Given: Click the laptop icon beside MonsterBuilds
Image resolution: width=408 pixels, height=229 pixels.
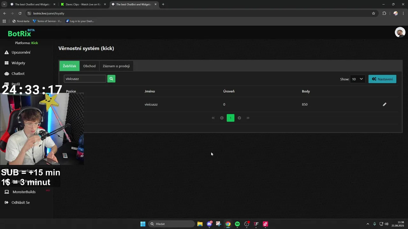Looking at the screenshot, I should click(x=6, y=192).
